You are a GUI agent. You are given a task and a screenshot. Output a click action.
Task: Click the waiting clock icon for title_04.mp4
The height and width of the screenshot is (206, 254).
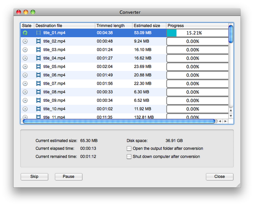25,58
